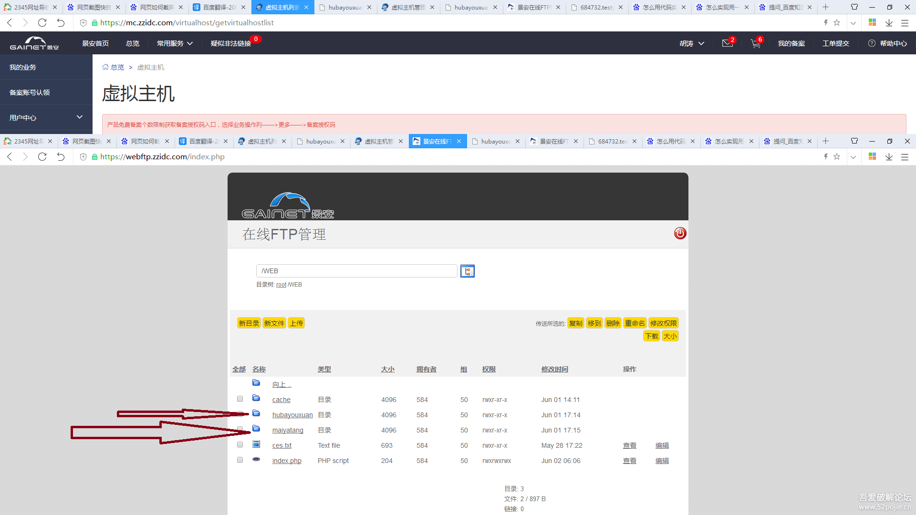Viewport: 916px width, 515px height.
Task: Expand the 常用服务 dropdown menu
Action: (175, 43)
